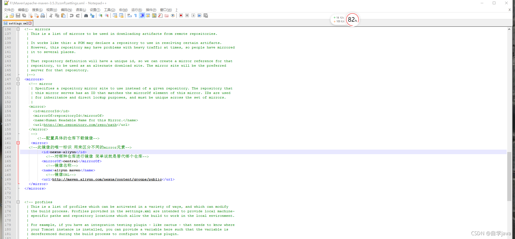Toggle word wrap in the toolbar
515x239 pixels.
(129, 16)
